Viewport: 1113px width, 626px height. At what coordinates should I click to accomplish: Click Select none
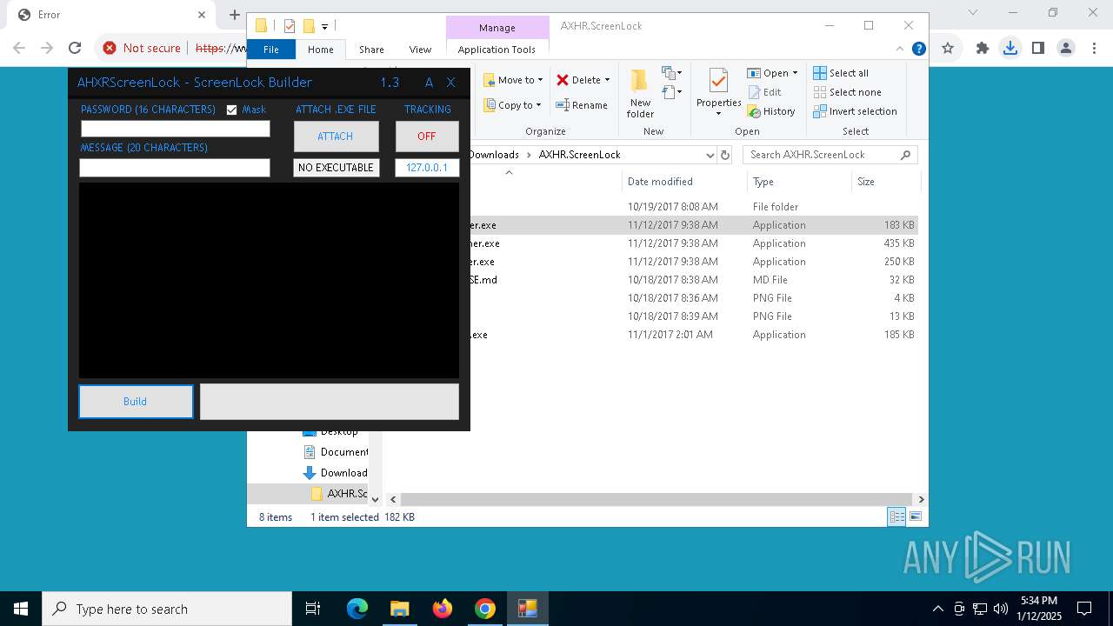coord(848,92)
